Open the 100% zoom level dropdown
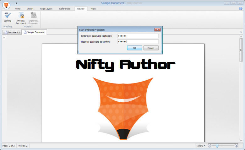The height and width of the screenshot is (150, 245). pyautogui.click(x=201, y=146)
